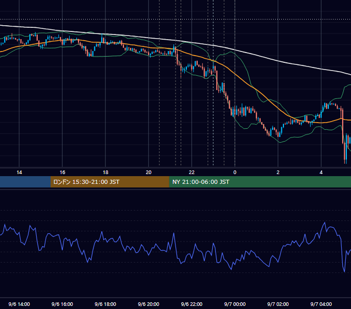Click the 9/6 18:00 date label
Image resolution: width=351 pixels, height=309 pixels.
click(x=105, y=304)
